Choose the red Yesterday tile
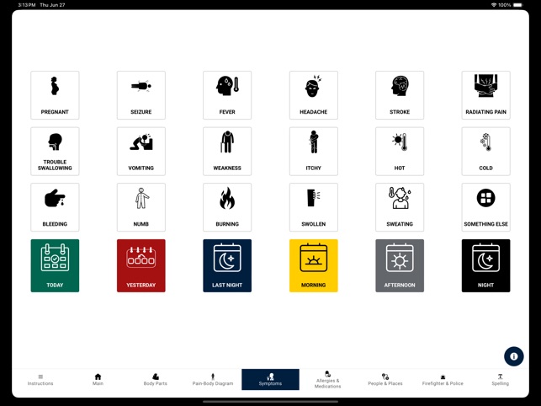This screenshot has width=541, height=406. tap(141, 265)
